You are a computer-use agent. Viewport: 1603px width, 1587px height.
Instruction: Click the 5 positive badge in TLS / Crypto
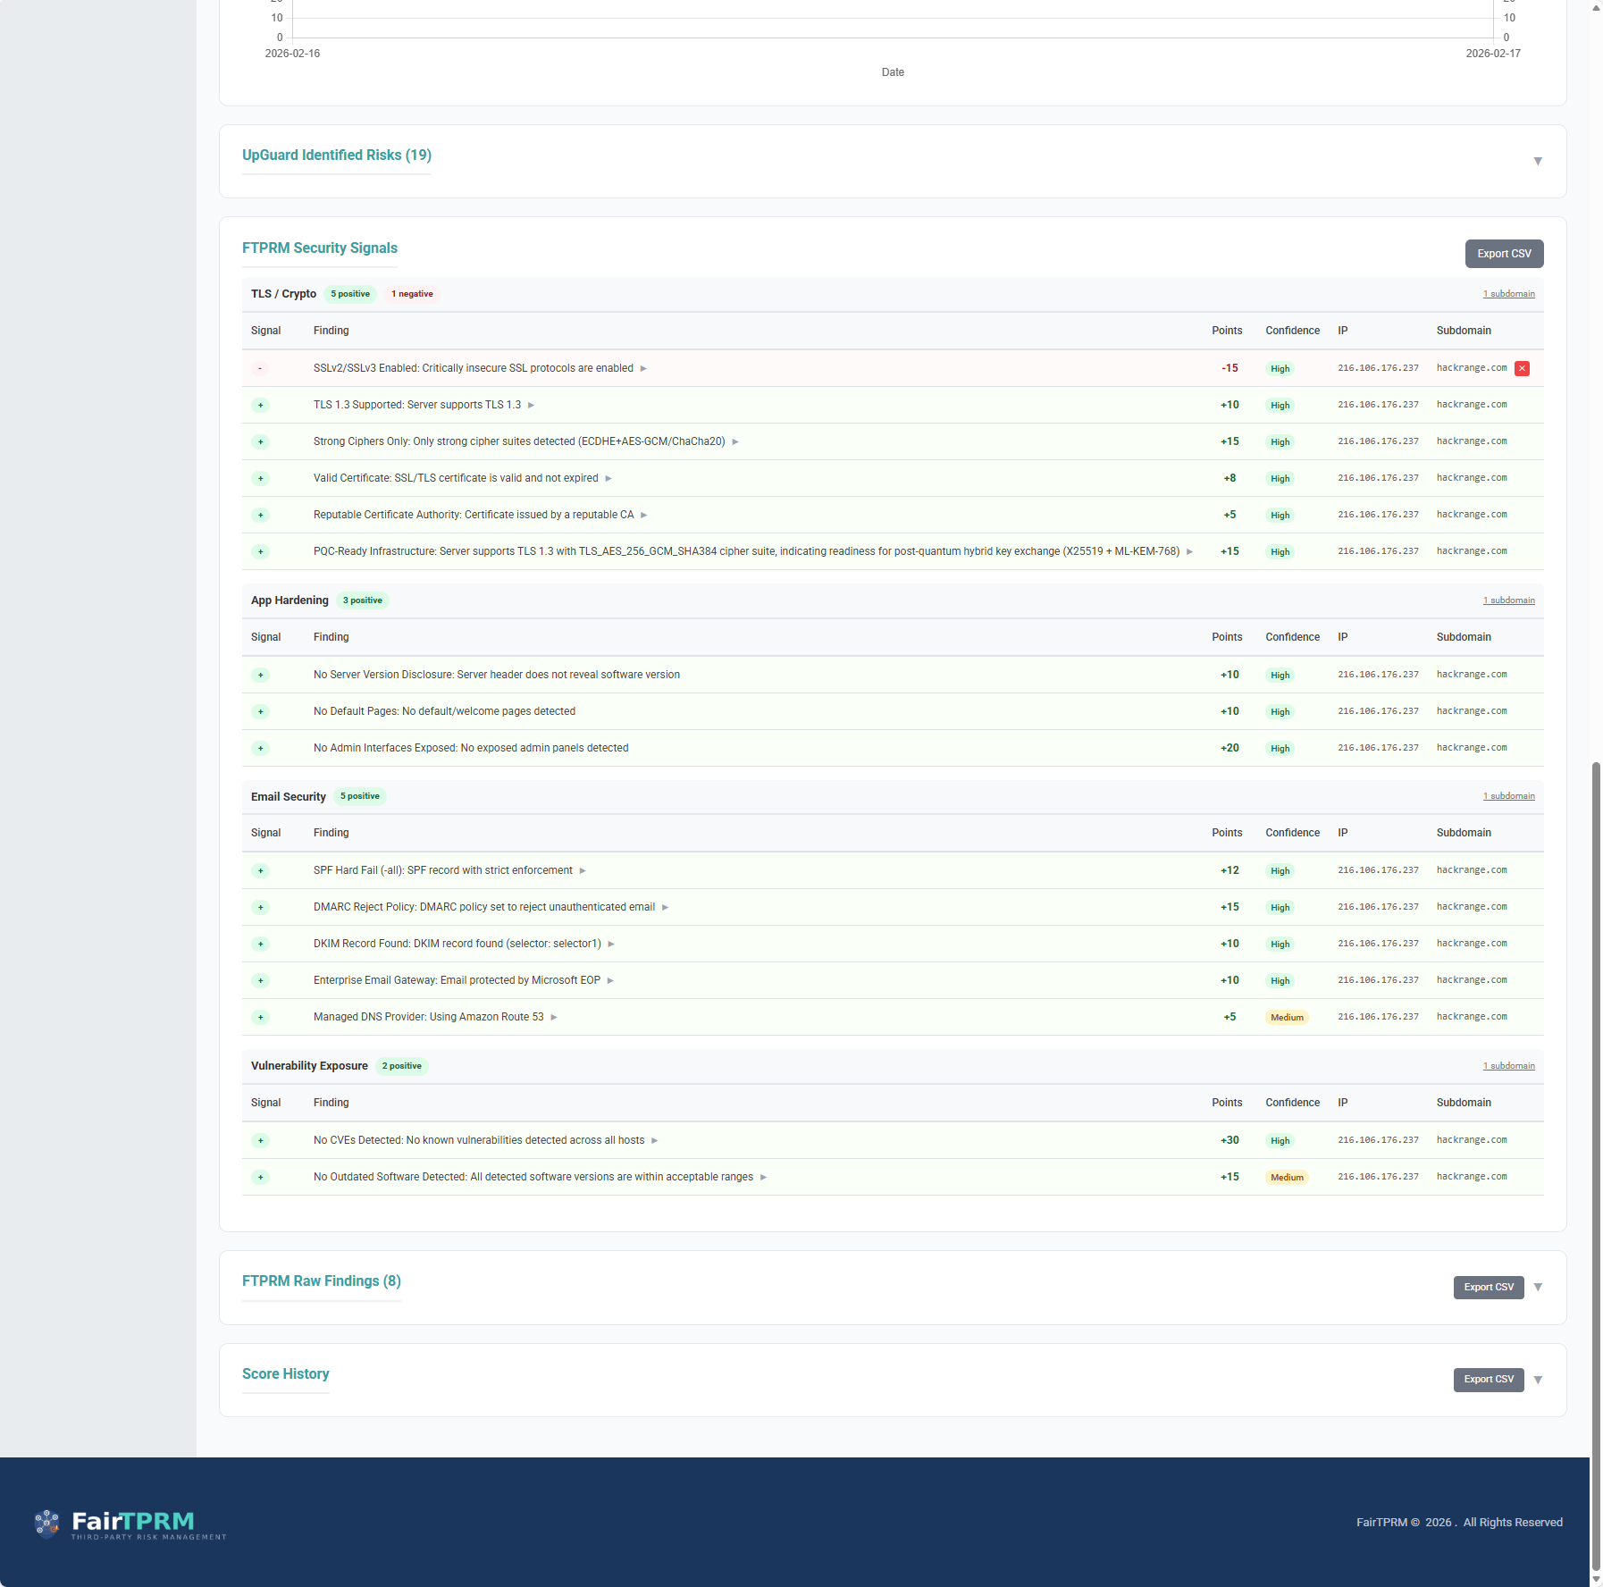(x=349, y=294)
